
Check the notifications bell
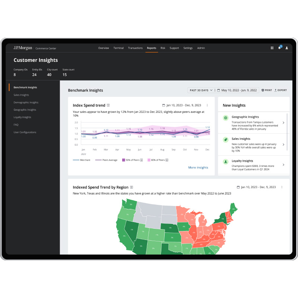click(279, 48)
